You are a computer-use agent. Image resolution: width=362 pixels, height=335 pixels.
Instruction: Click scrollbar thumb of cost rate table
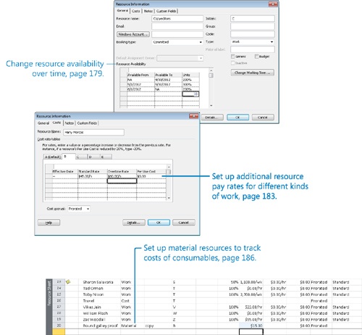169,172
